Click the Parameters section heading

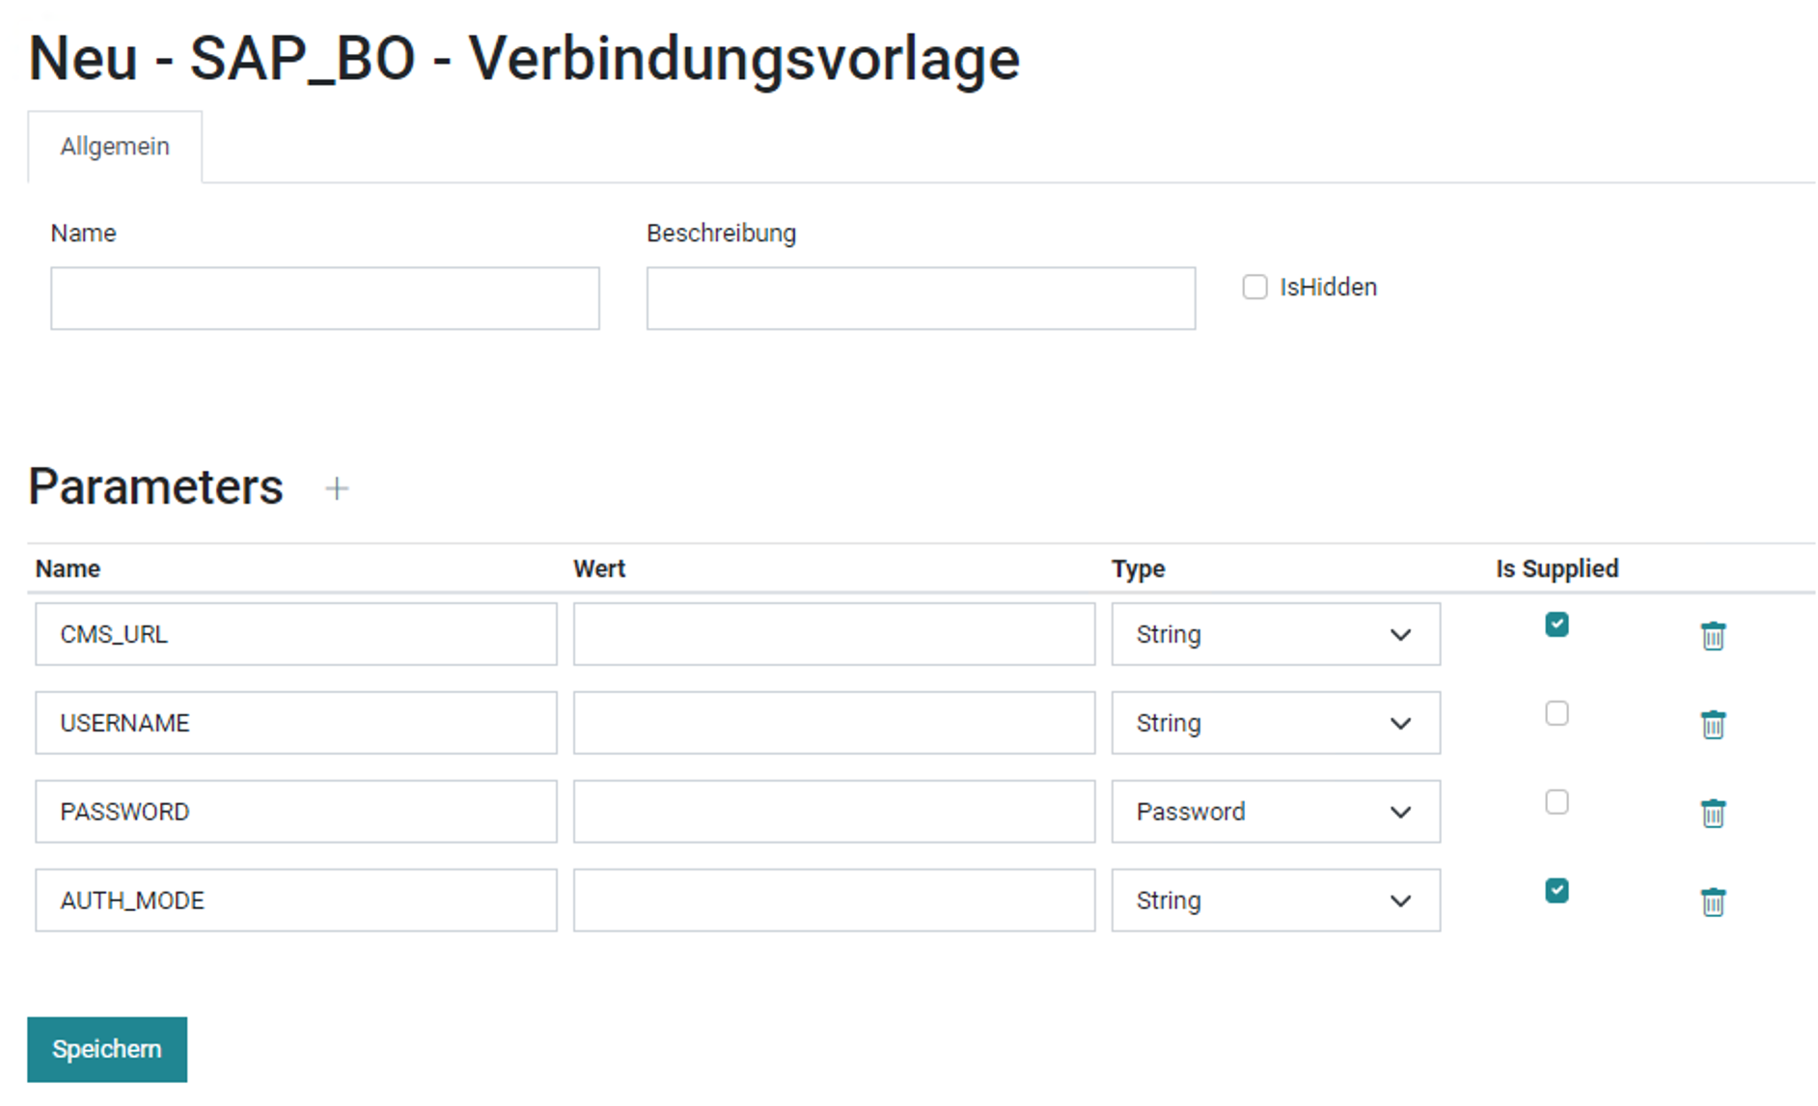(x=155, y=486)
